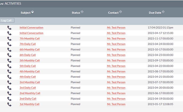Screen dimensions: 183x112
Task: Sort by Due Date column arrow
Action: tap(163, 12)
